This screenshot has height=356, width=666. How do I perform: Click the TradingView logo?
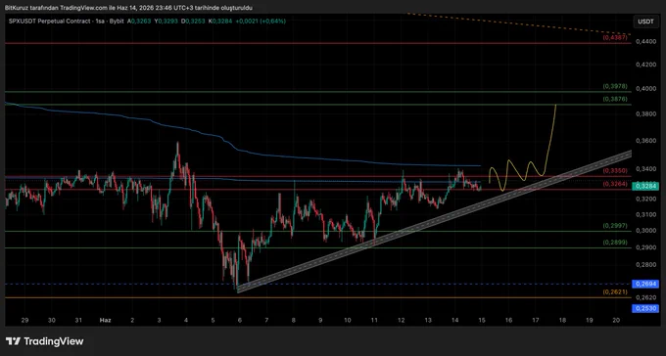click(x=45, y=341)
